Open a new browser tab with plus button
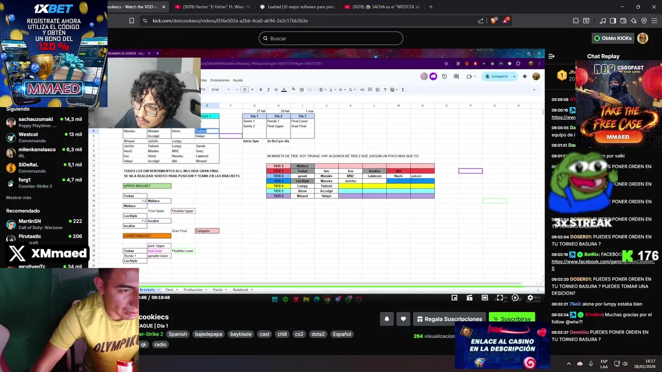 click(x=431, y=7)
